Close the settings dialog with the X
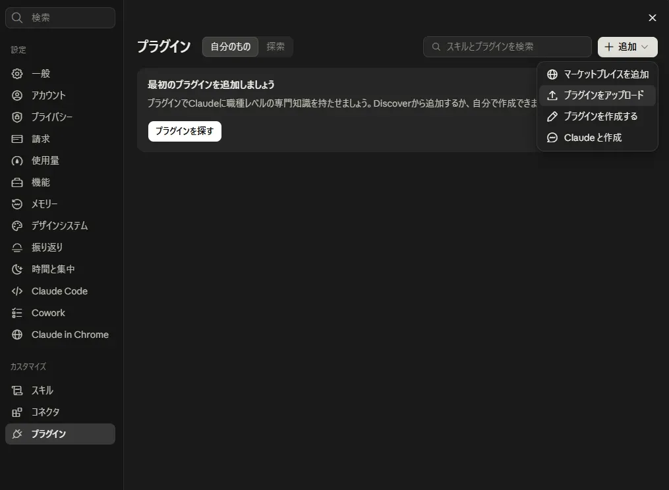669x490 pixels. pyautogui.click(x=653, y=18)
